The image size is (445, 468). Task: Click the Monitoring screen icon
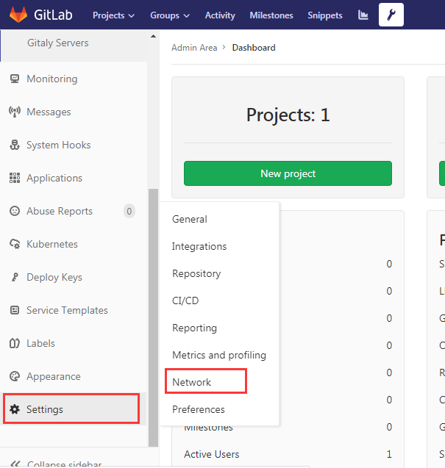[x=15, y=79]
